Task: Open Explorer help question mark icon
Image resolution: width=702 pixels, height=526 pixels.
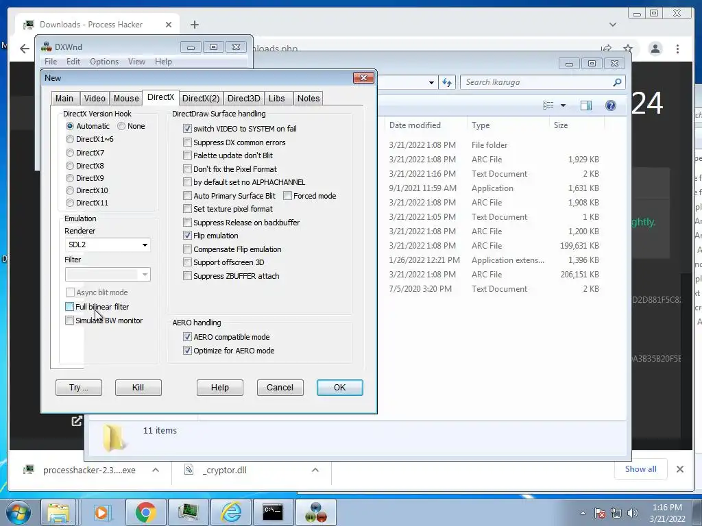Action: tap(611, 105)
